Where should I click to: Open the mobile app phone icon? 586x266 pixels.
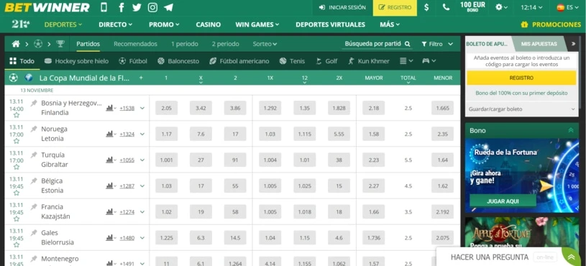pos(104,7)
